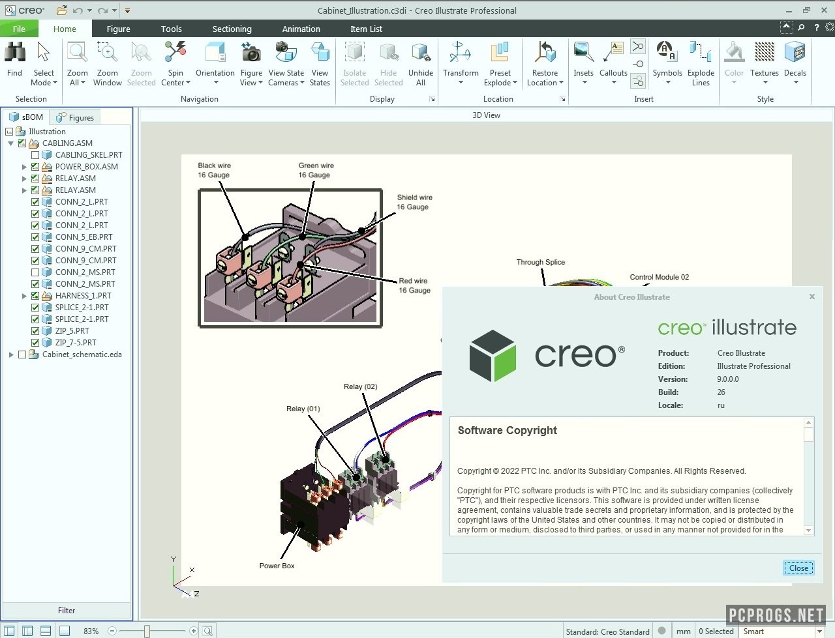Switch to the Sectioning ribbon tab
Image resolution: width=835 pixels, height=638 pixels.
point(232,29)
